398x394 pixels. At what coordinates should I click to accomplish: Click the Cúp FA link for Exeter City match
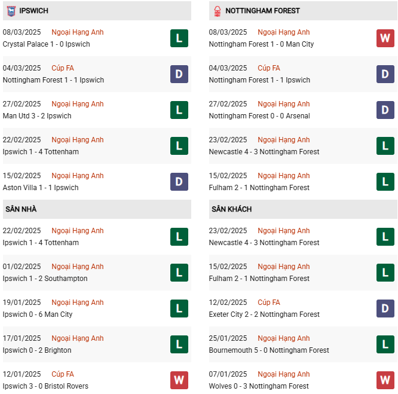269,303
